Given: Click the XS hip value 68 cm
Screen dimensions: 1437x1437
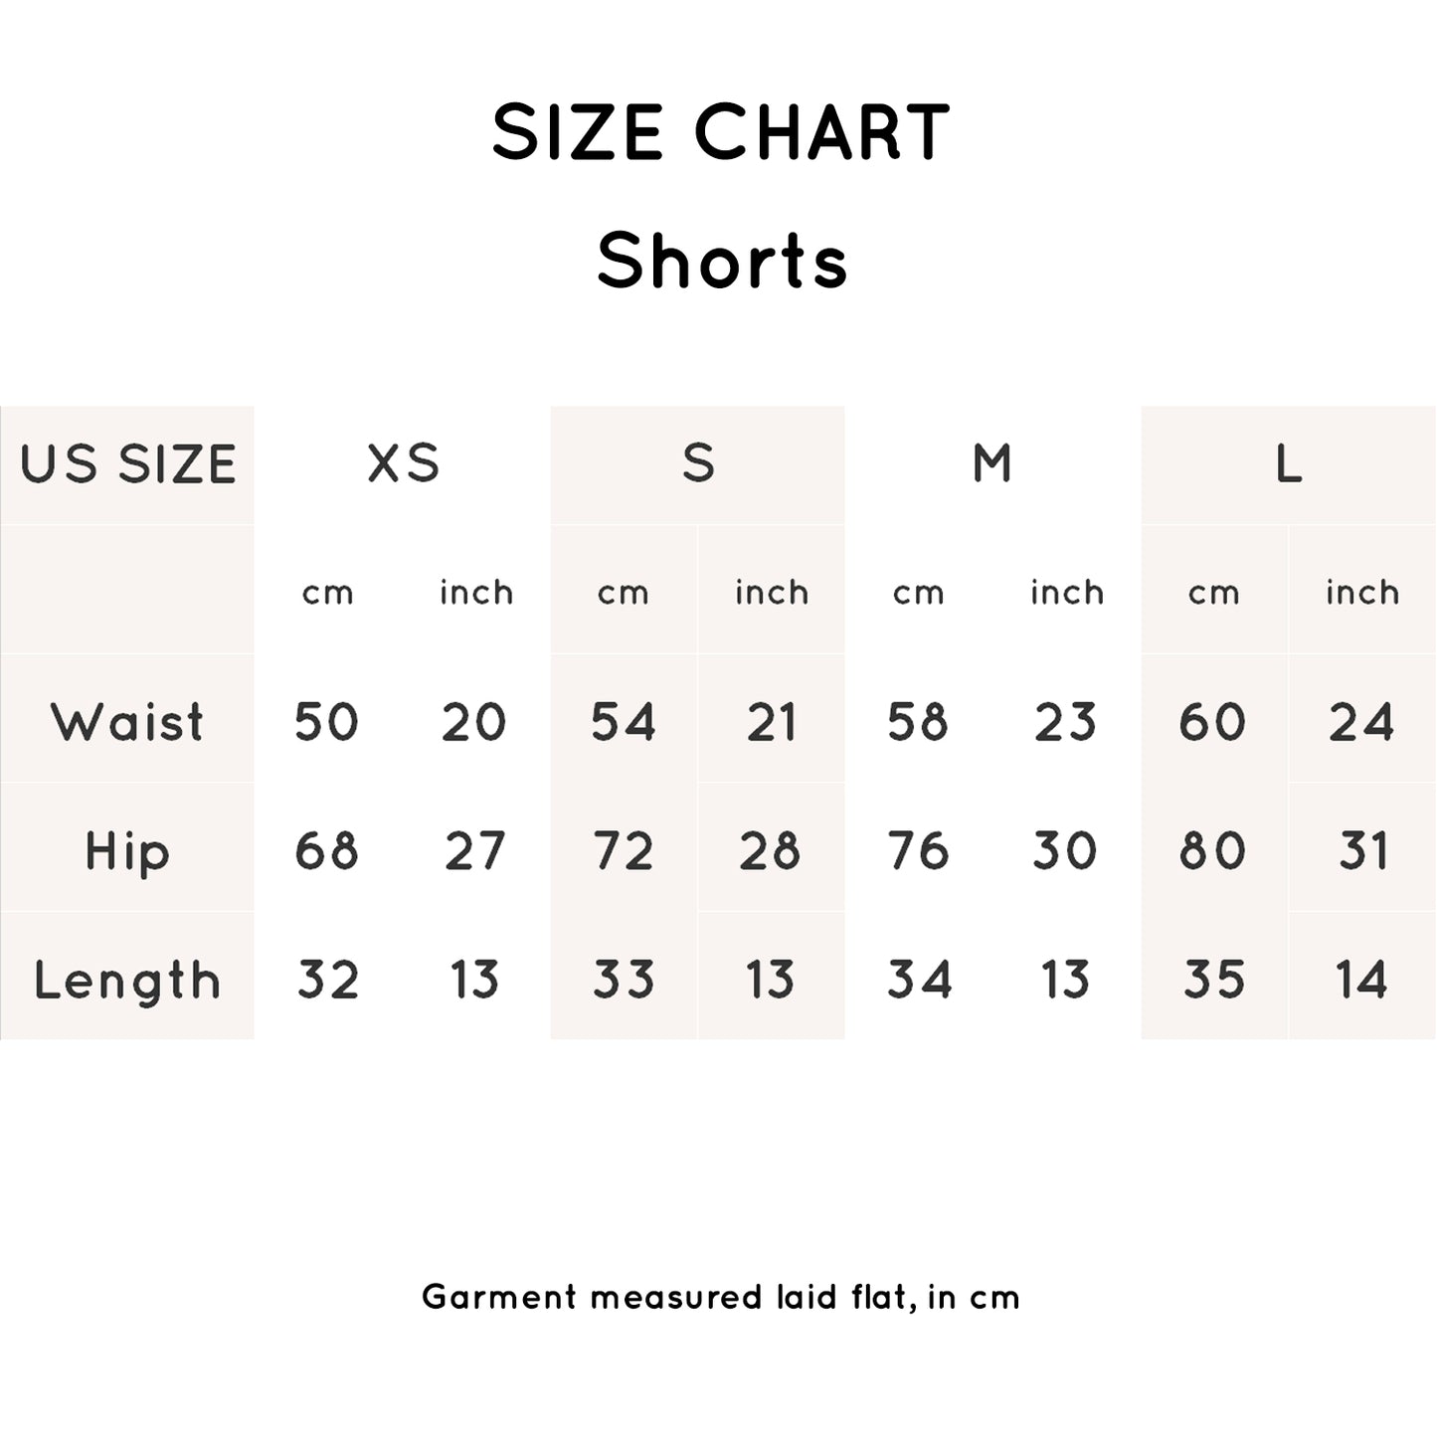Looking at the screenshot, I should 326,851.
